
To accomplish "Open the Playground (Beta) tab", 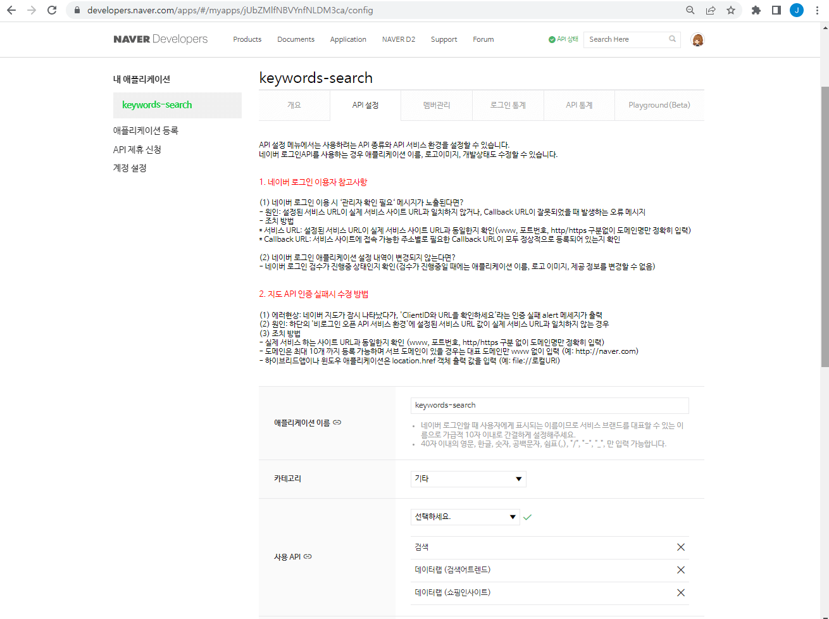I will point(659,105).
